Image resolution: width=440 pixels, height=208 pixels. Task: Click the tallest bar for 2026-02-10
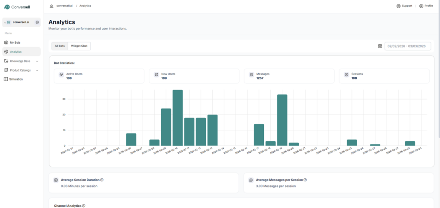coord(177,118)
